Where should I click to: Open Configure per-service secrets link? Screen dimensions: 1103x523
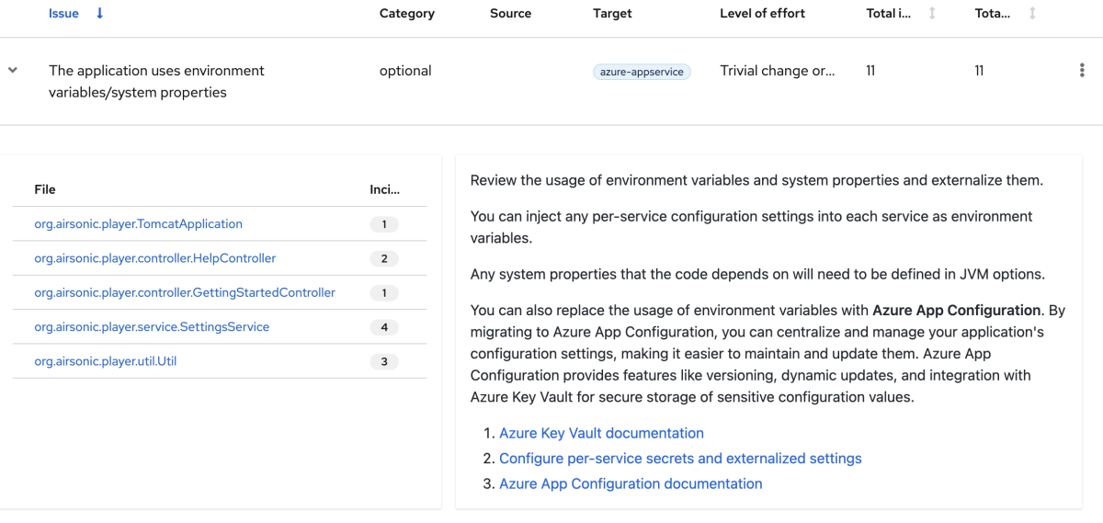click(680, 459)
